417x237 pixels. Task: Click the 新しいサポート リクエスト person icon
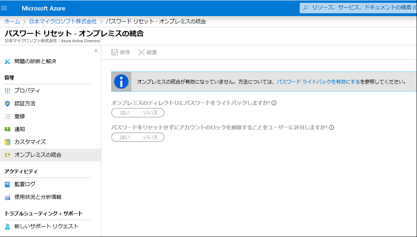pyautogui.click(x=8, y=227)
